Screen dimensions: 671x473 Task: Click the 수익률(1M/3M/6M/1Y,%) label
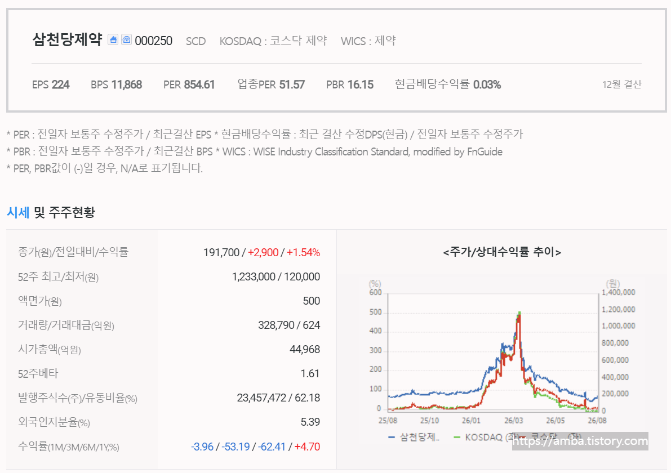pyautogui.click(x=69, y=447)
